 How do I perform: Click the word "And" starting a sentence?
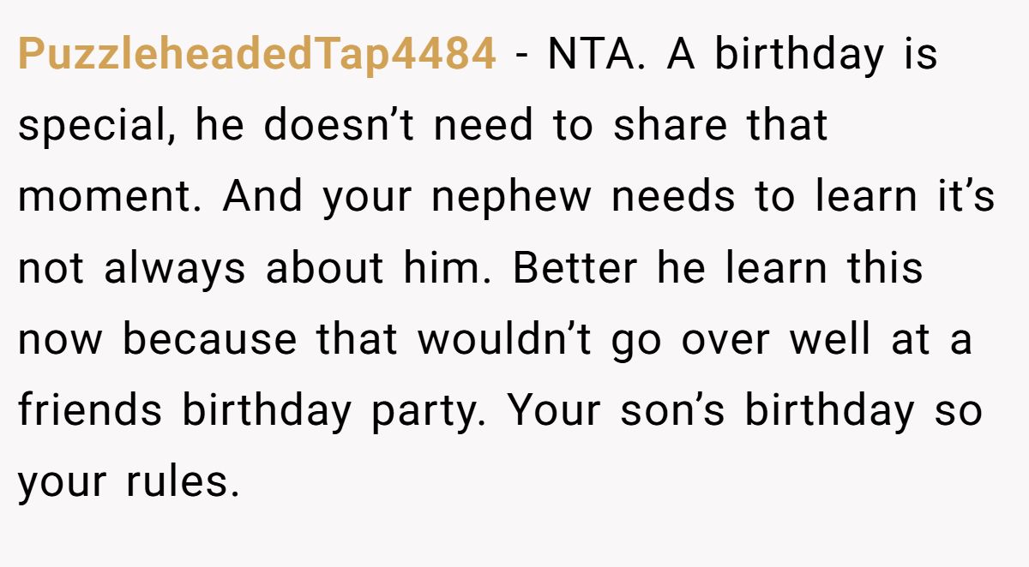tap(263, 197)
